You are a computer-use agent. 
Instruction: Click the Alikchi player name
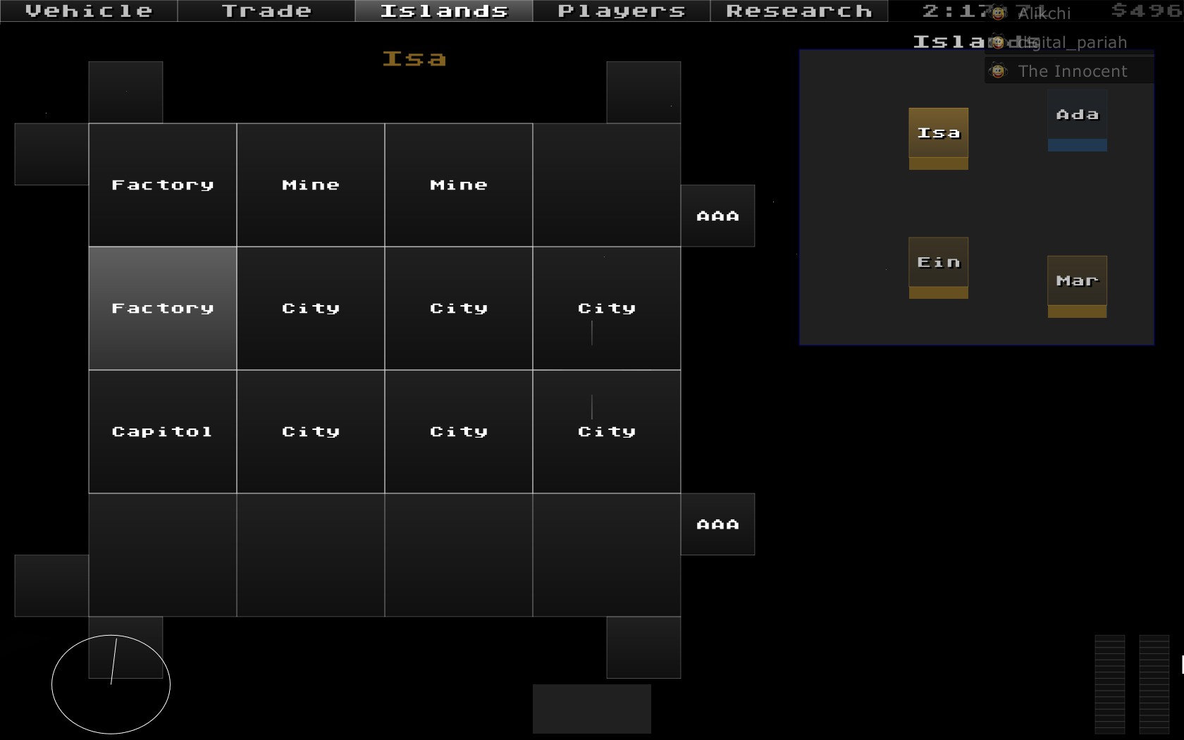tap(1043, 13)
